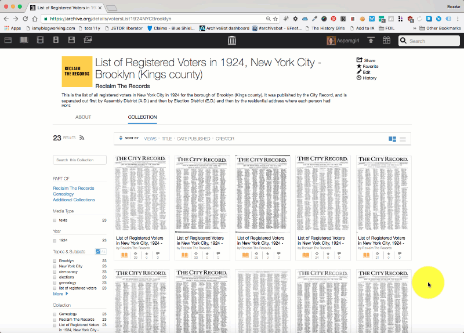Screen dimensions: 464x333
Task: Open the video (film) icon in navbar
Action: coord(40,39)
